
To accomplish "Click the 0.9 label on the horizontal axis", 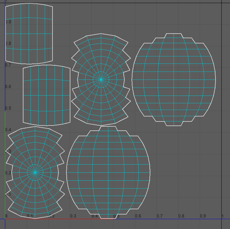I will pos(203,216).
